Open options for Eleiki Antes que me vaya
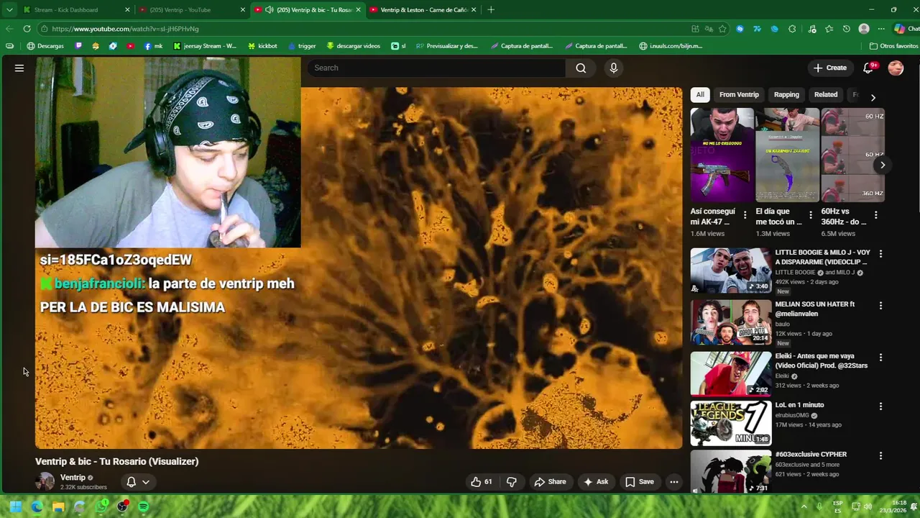This screenshot has width=920, height=518. tap(880, 358)
